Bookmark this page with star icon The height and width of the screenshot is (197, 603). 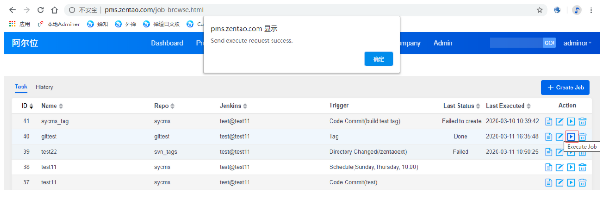coord(539,10)
